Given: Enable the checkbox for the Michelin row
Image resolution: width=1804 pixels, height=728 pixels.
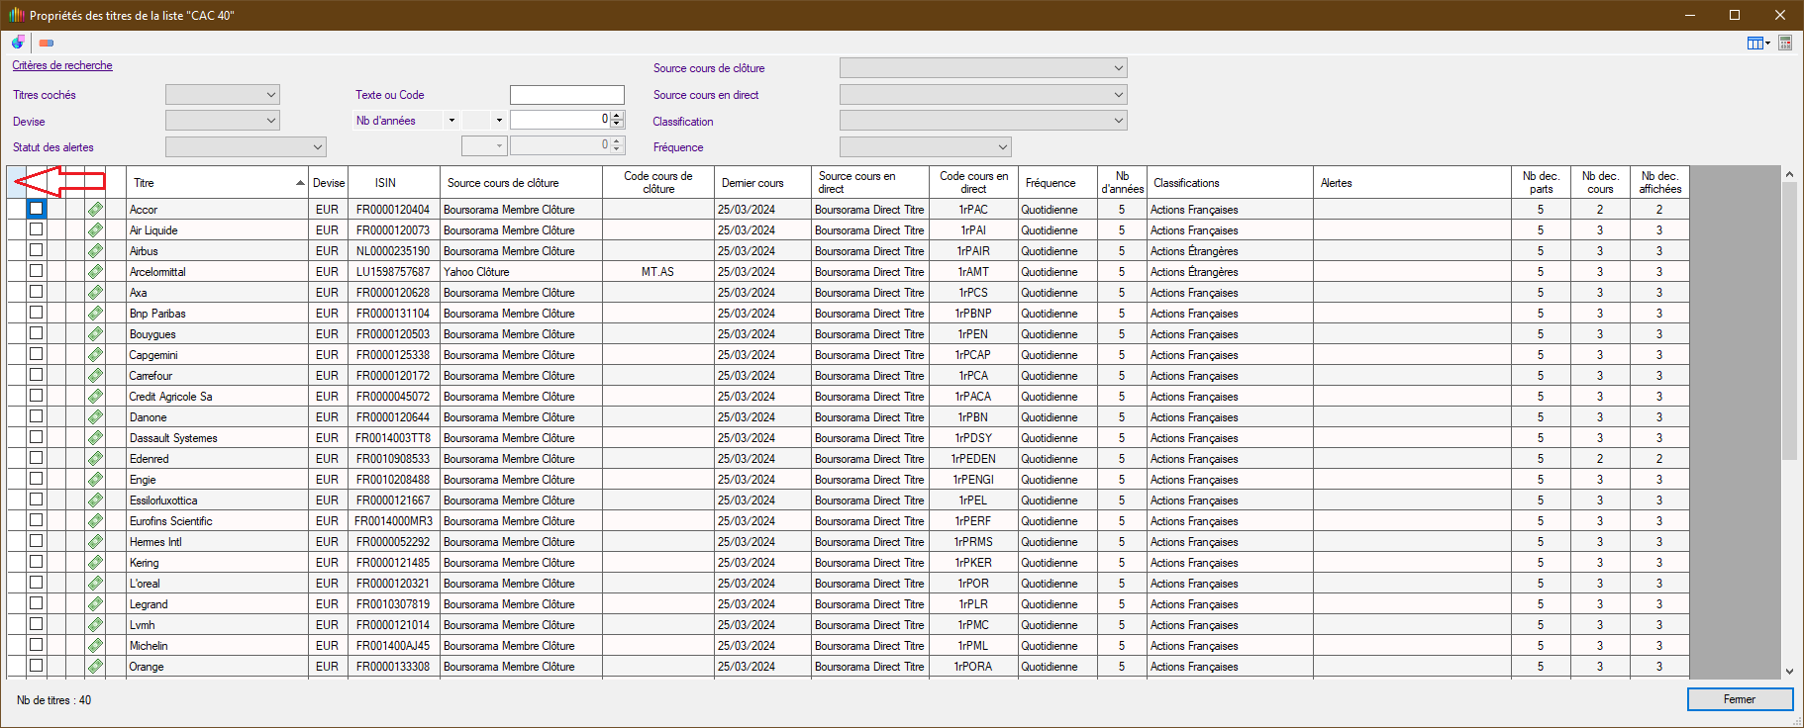Looking at the screenshot, I should click(x=37, y=645).
